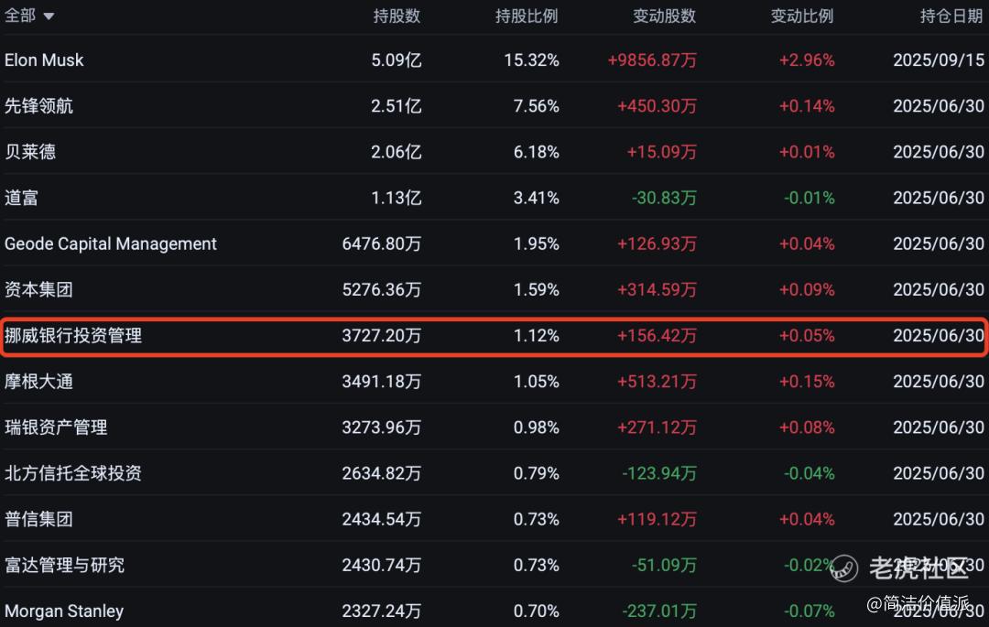Viewport: 989px width, 627px height.
Task: Select the 贝莱德 row
Action: tap(30, 152)
